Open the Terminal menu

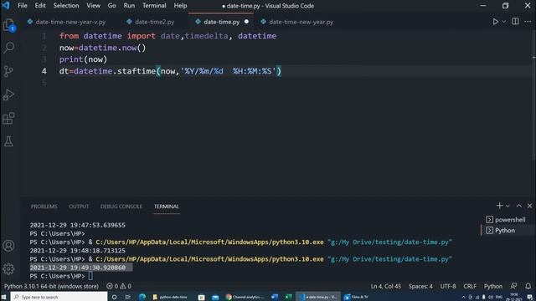pos(154,6)
